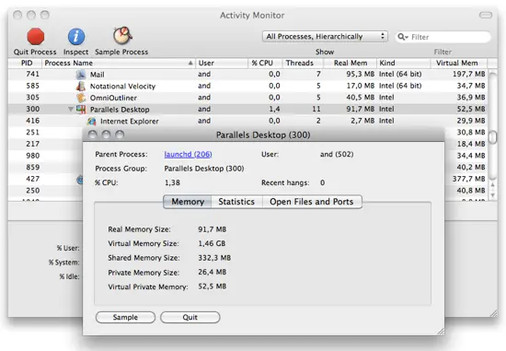Click the User value and (502)
The height and width of the screenshot is (351, 506).
(337, 154)
